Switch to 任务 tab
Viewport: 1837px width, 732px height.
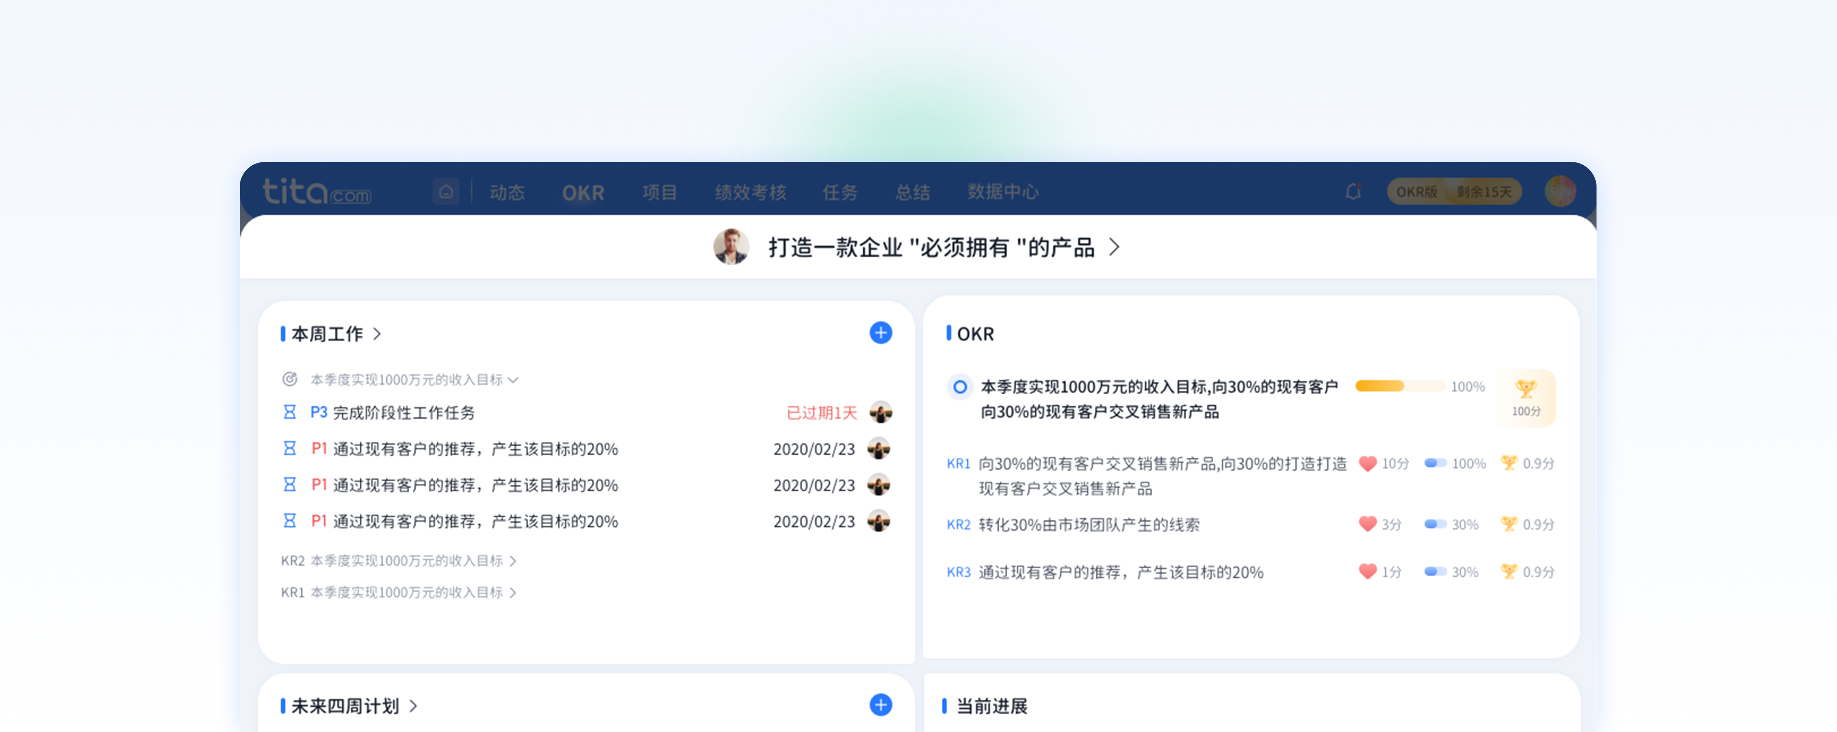840,192
